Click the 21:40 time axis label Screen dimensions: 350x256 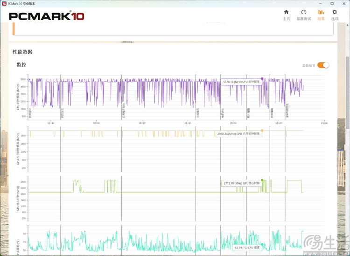tap(324, 123)
